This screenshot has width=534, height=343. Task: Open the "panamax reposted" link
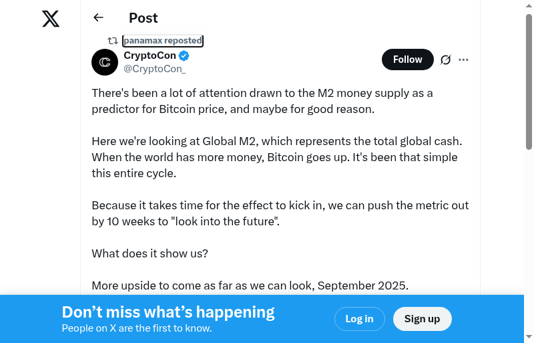(x=163, y=41)
